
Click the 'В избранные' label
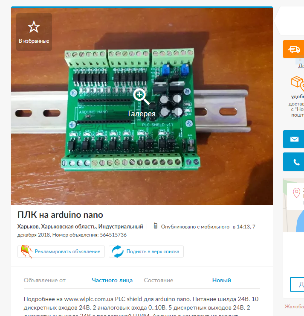pos(34,41)
